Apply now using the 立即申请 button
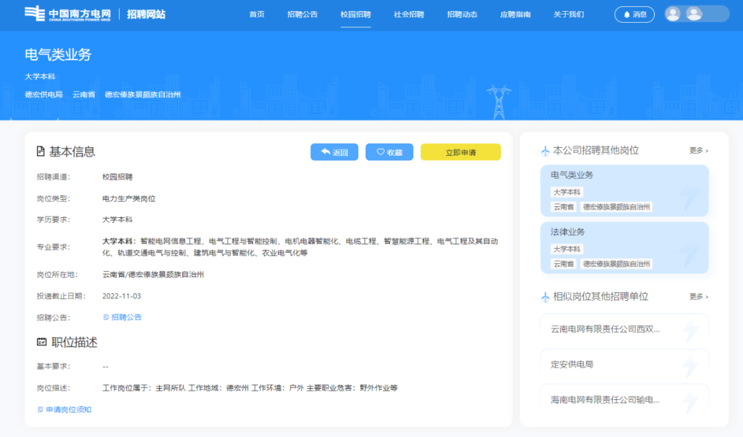 click(x=460, y=152)
